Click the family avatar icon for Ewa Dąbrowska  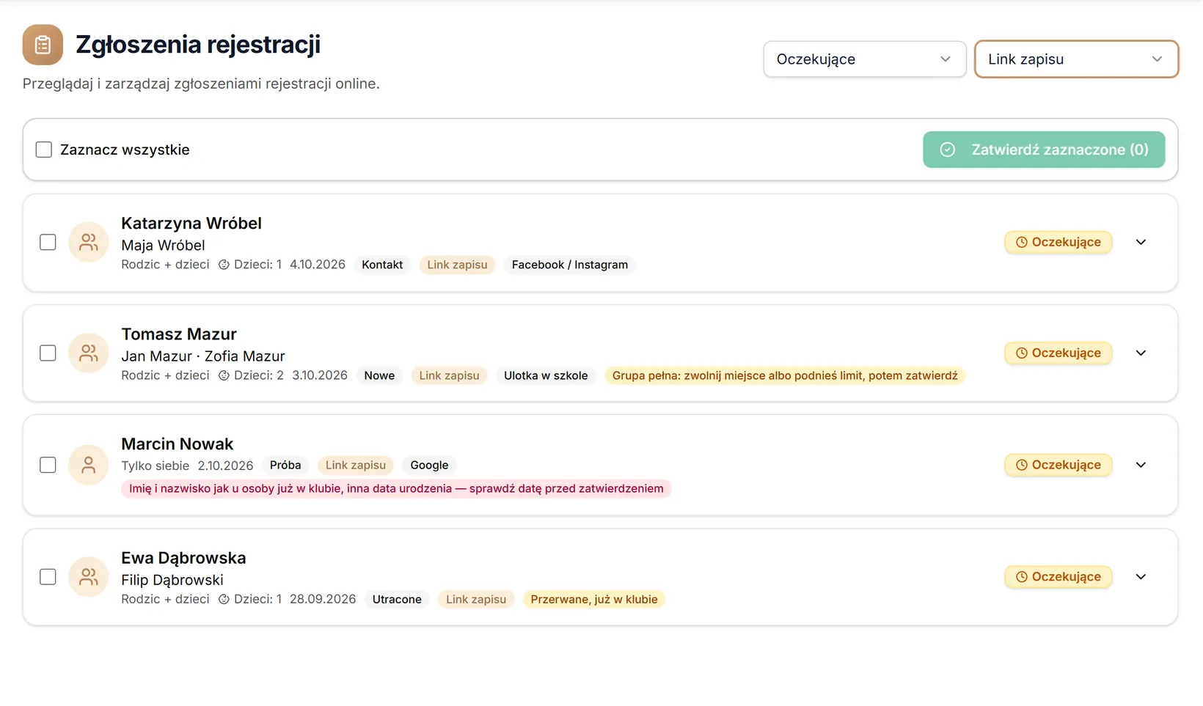pos(89,577)
